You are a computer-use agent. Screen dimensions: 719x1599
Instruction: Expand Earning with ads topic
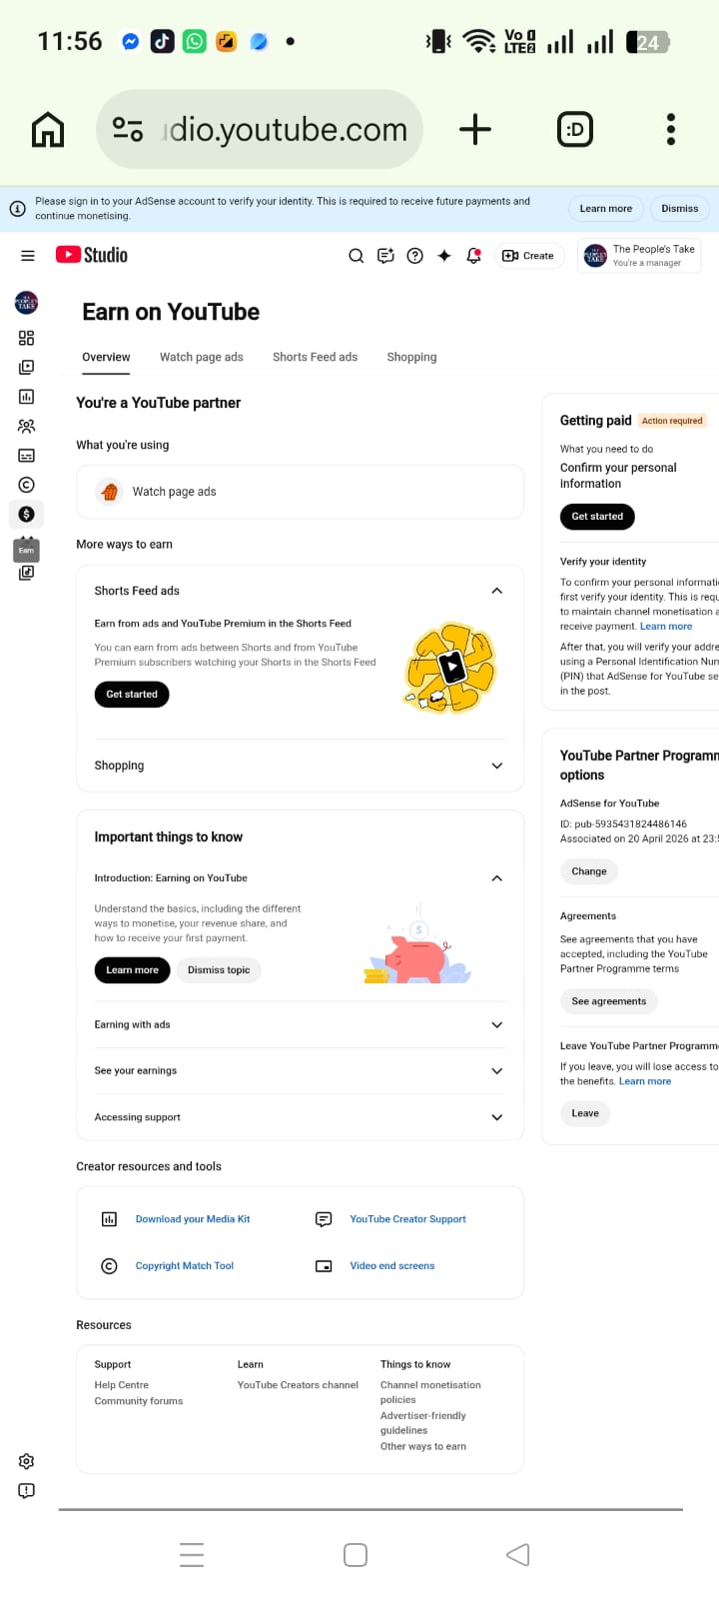click(x=496, y=1025)
